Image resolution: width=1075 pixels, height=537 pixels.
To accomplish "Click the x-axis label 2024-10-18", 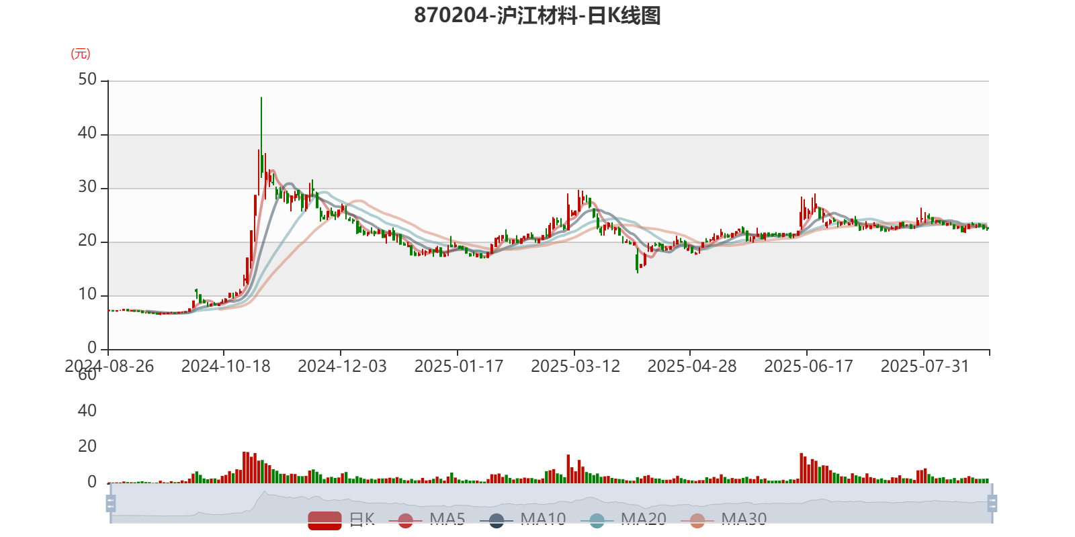I will pos(226,367).
